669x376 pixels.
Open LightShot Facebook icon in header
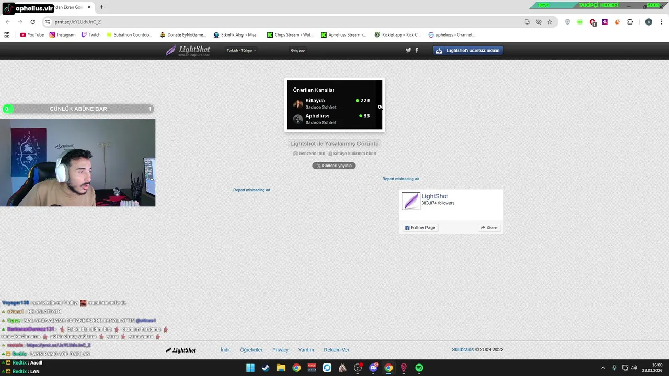417,51
